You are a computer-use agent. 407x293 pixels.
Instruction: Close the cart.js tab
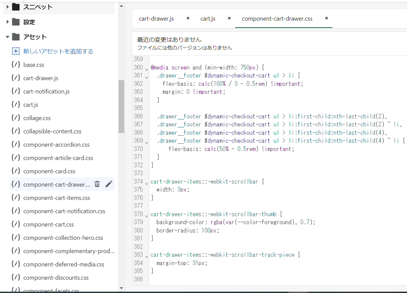(x=229, y=18)
